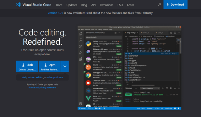Click the Vetur extension icon
201x117 pixels.
point(88,98)
